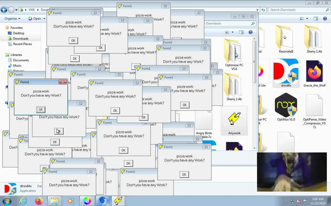Open Help in rear Explorer window

pos(325,19)
